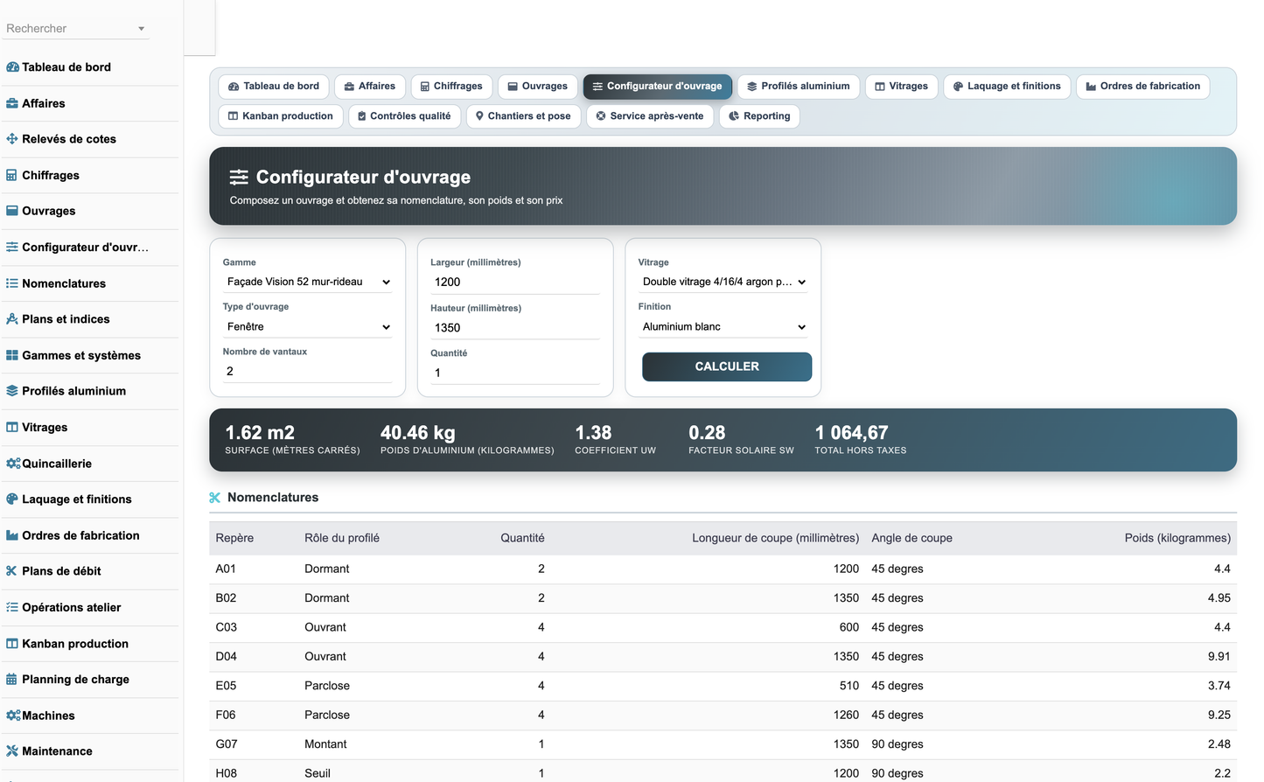This screenshot has height=782, width=1264.
Task: Go to the Profilés aluminium top tab
Action: 799,87
